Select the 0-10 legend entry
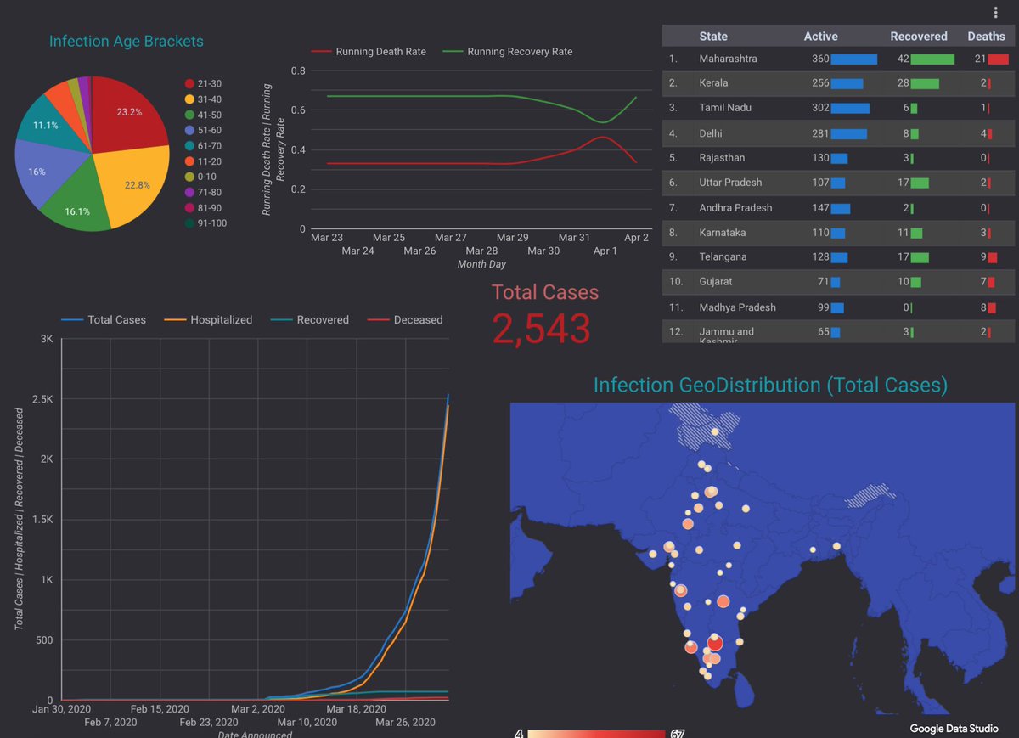 200,177
